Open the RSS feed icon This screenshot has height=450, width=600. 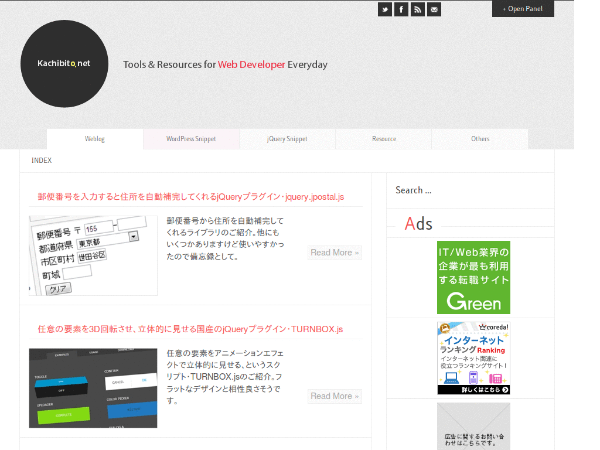(x=417, y=9)
